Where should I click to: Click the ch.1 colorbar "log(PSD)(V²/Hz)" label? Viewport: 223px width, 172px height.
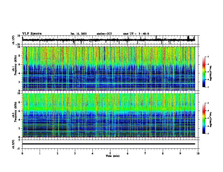coord(211,73)
